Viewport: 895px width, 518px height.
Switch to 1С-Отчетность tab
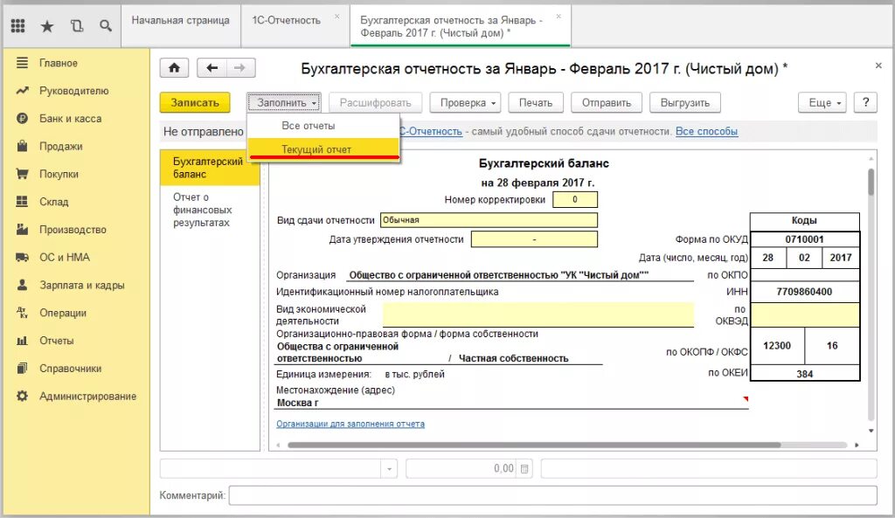point(287,21)
